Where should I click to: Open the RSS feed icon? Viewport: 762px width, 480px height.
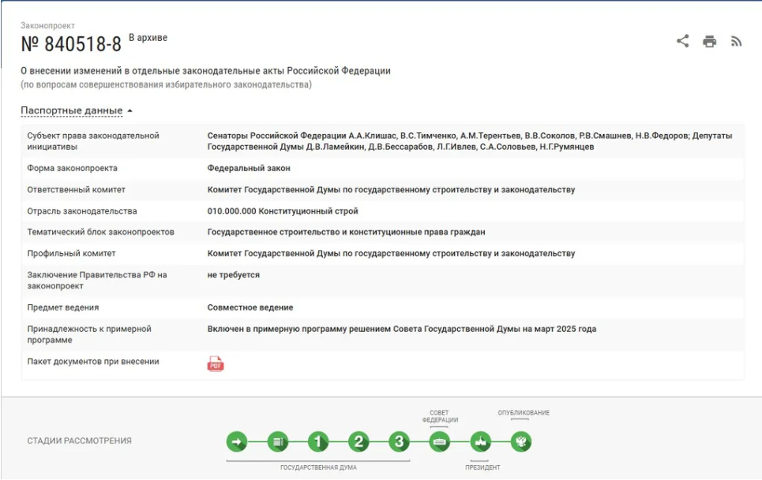pos(736,42)
